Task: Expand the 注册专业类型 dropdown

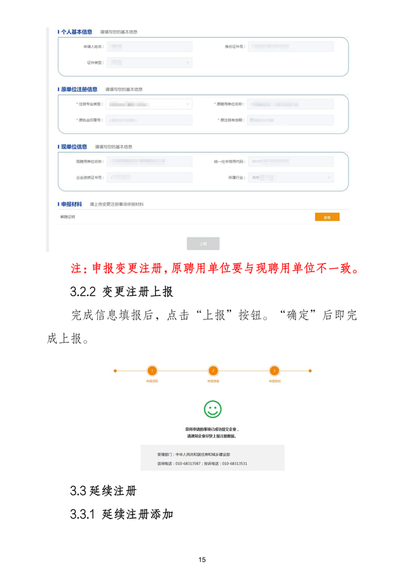Action: tap(149, 104)
